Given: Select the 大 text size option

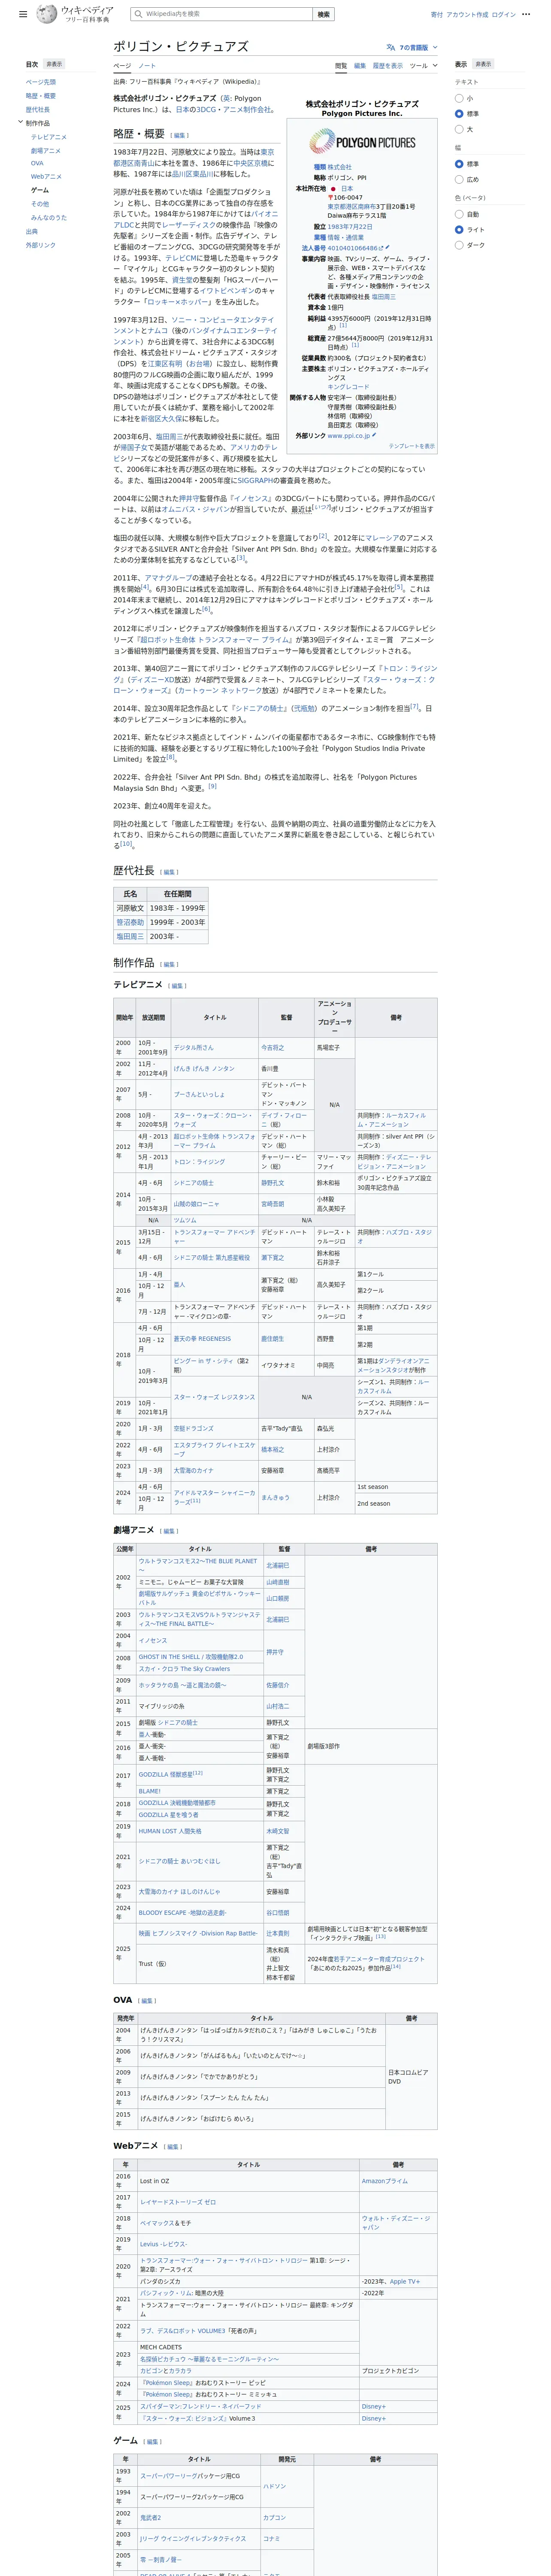Looking at the screenshot, I should point(459,129).
